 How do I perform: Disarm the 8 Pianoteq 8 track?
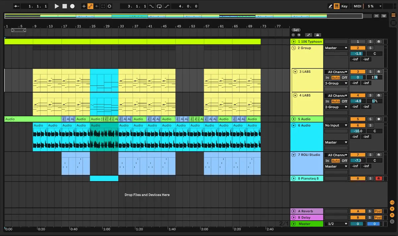(x=378, y=179)
